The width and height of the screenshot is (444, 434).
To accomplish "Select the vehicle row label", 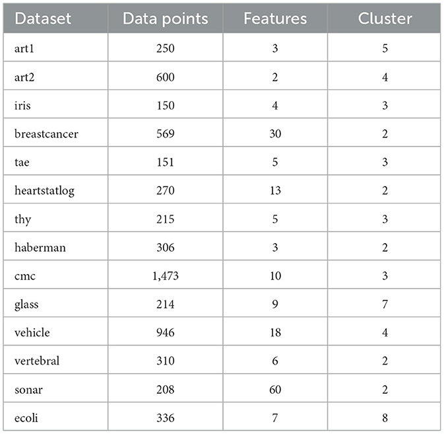I will point(32,332).
